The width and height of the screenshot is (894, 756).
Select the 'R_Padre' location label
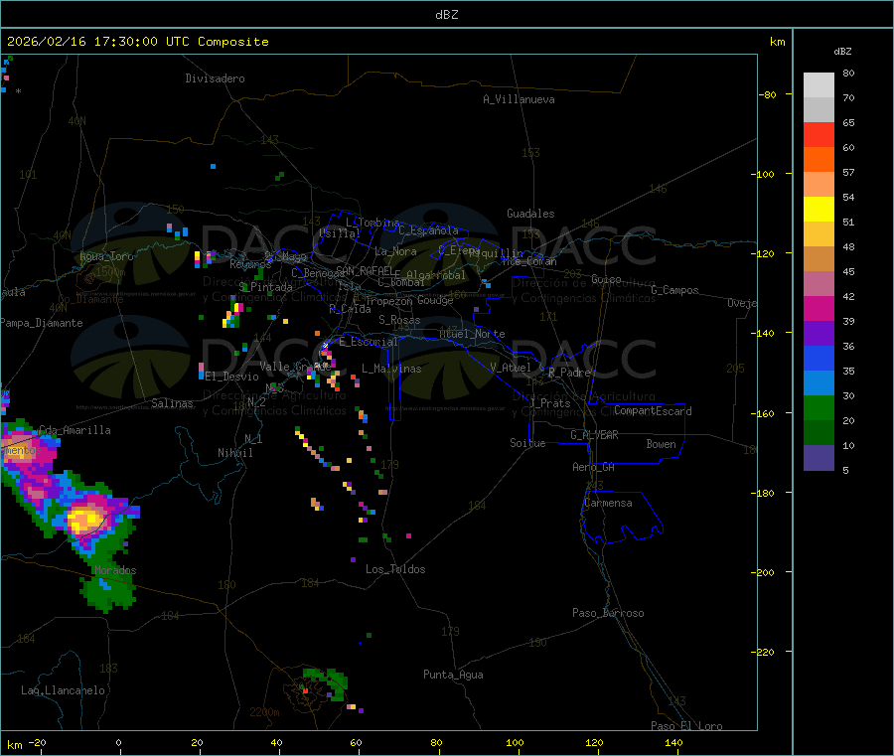[569, 373]
